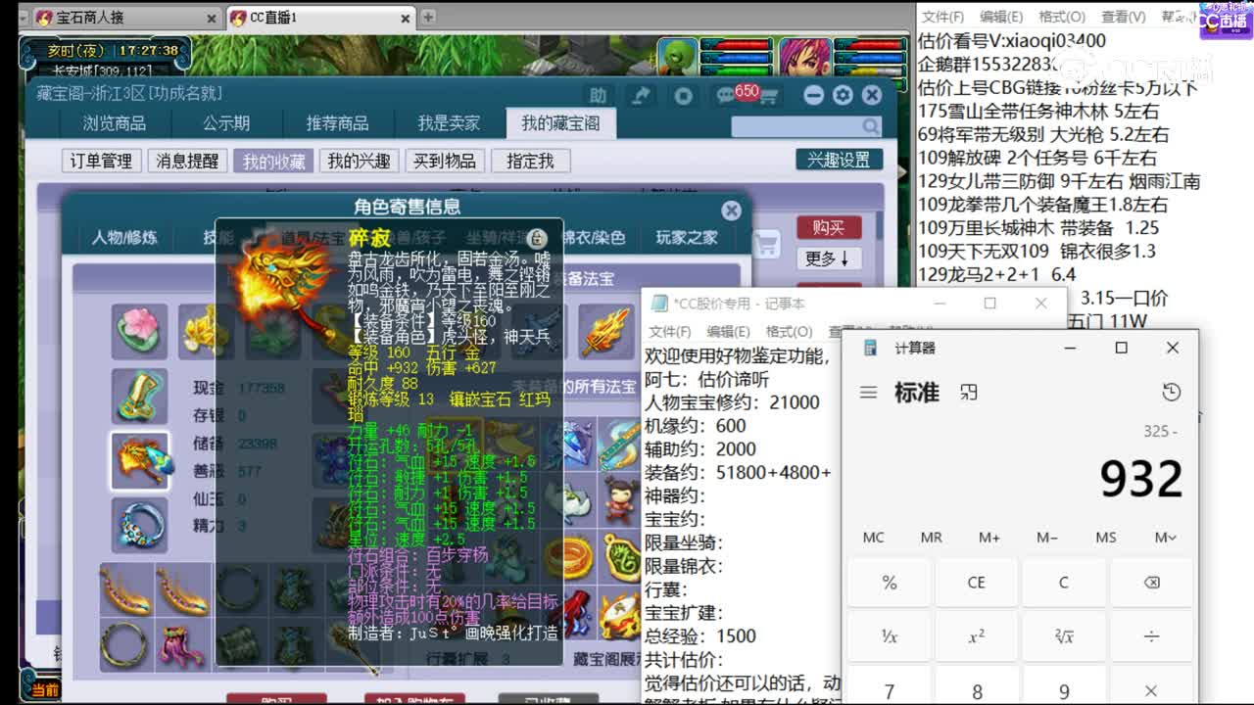Click the 消息提醒 button
1254x705 pixels.
[x=187, y=162]
